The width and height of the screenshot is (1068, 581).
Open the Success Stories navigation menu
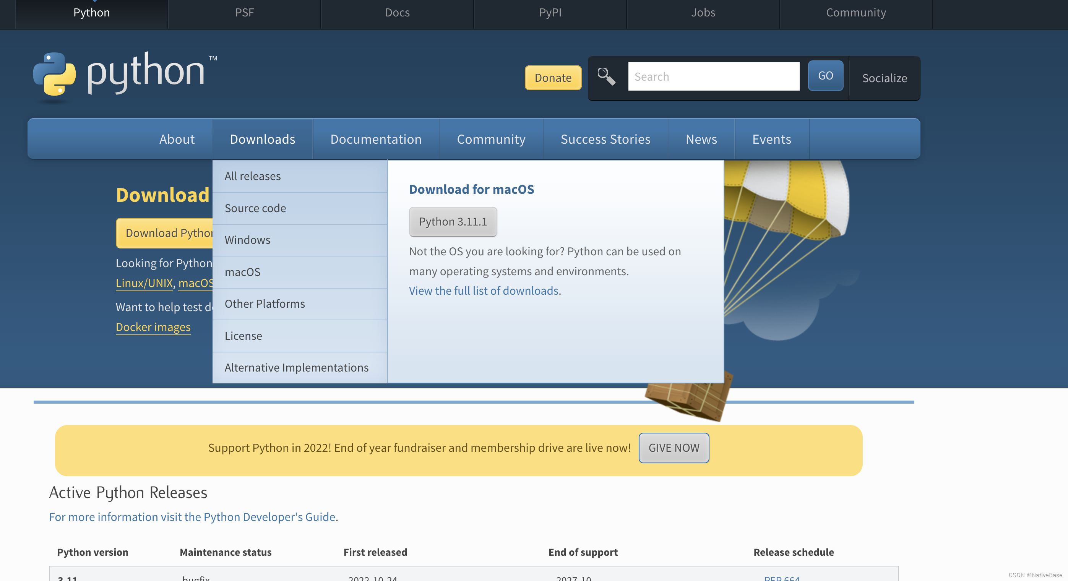[x=605, y=139]
